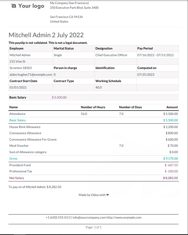Click the '$ 2,200.00' amount
The width and height of the screenshot is (188, 235).
[x=171, y=127]
